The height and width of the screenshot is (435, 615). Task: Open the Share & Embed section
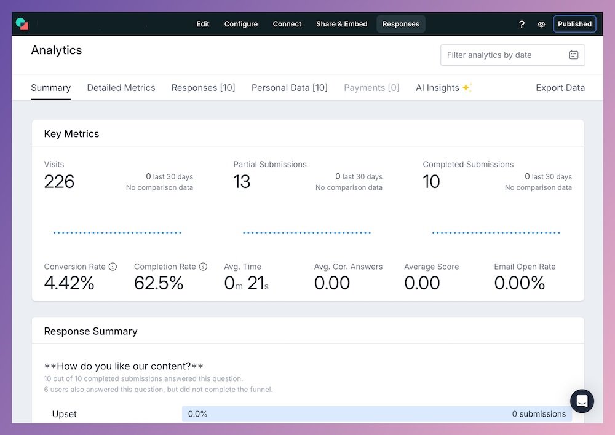point(341,24)
